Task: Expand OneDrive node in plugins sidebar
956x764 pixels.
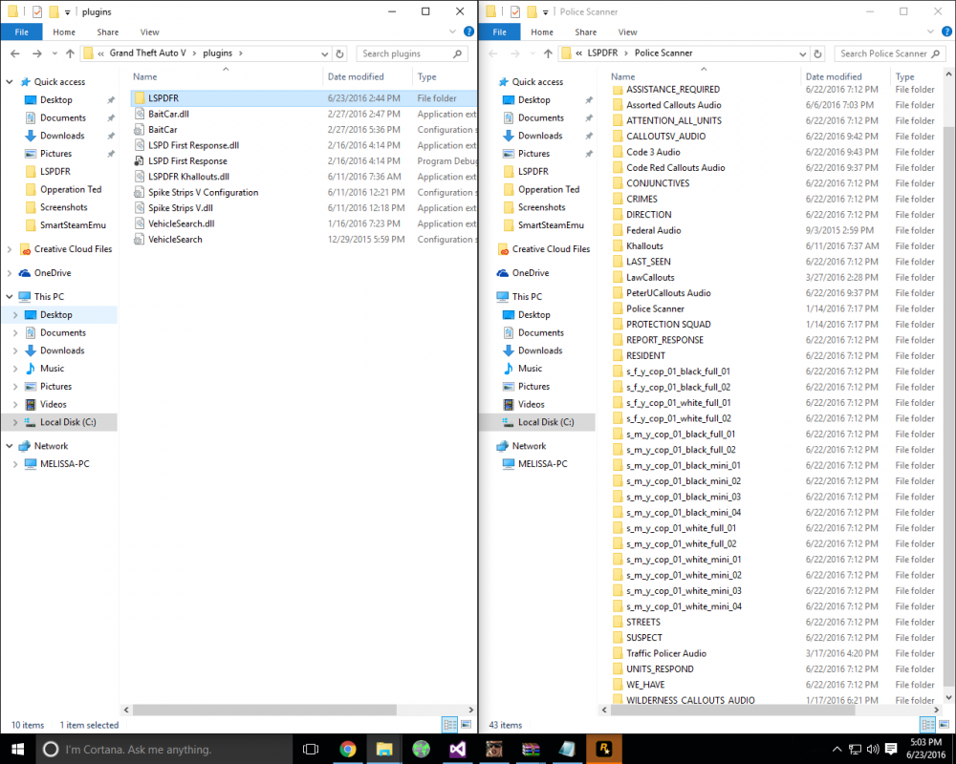Action: [x=10, y=273]
